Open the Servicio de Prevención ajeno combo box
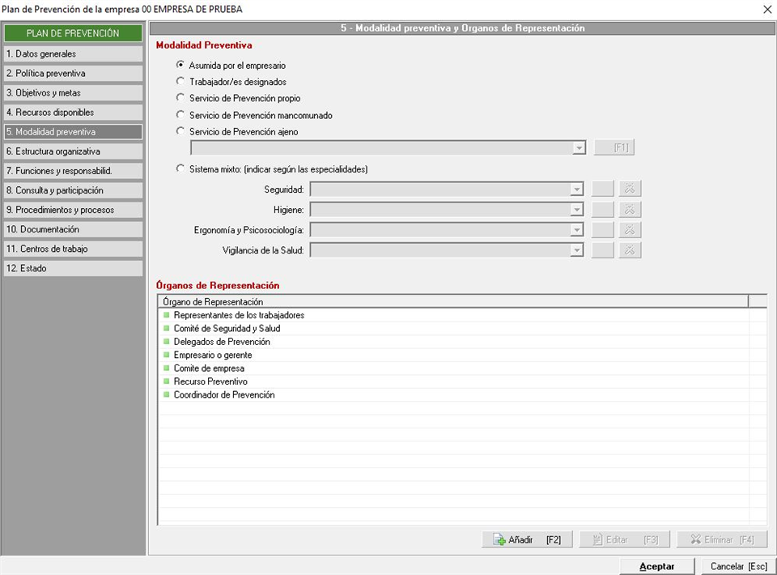The height and width of the screenshot is (575, 777). point(578,147)
